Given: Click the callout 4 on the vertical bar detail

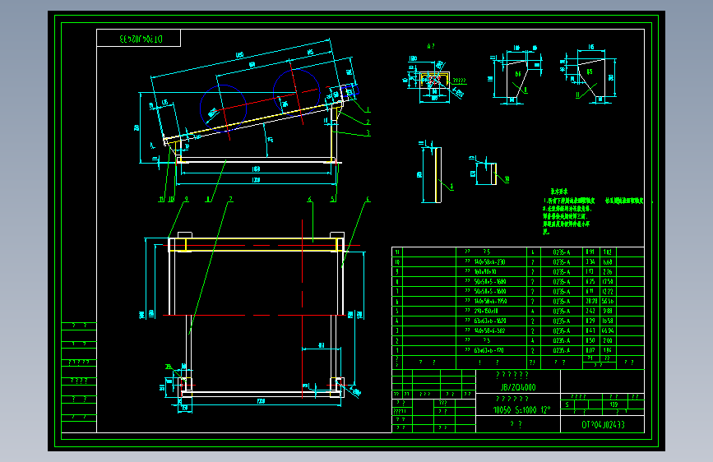Looking at the screenshot, I should click(x=451, y=186).
